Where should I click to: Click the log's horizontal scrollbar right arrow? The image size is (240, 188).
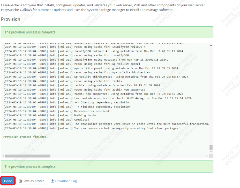(207, 156)
